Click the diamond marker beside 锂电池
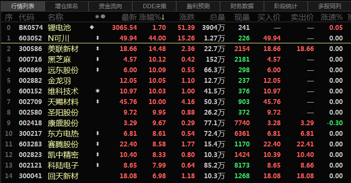Image resolution: width=351 pixels, height=183 pixels. tap(92, 27)
